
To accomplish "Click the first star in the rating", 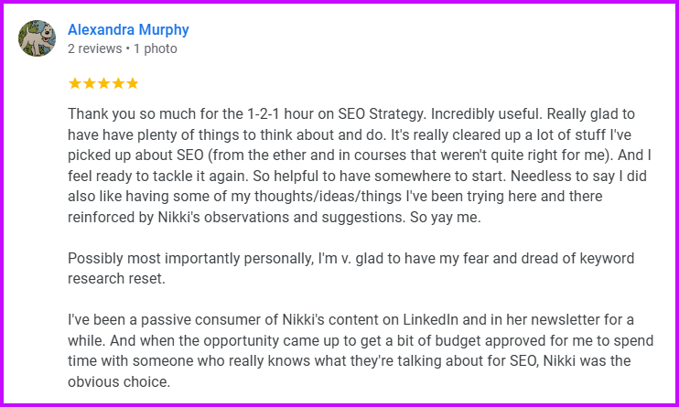I will tap(75, 83).
